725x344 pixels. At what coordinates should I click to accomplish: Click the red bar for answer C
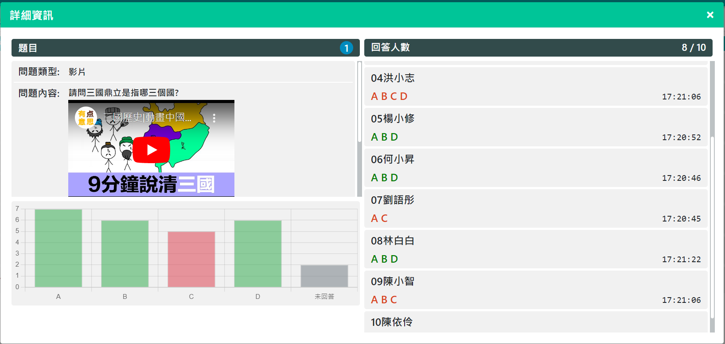click(191, 260)
